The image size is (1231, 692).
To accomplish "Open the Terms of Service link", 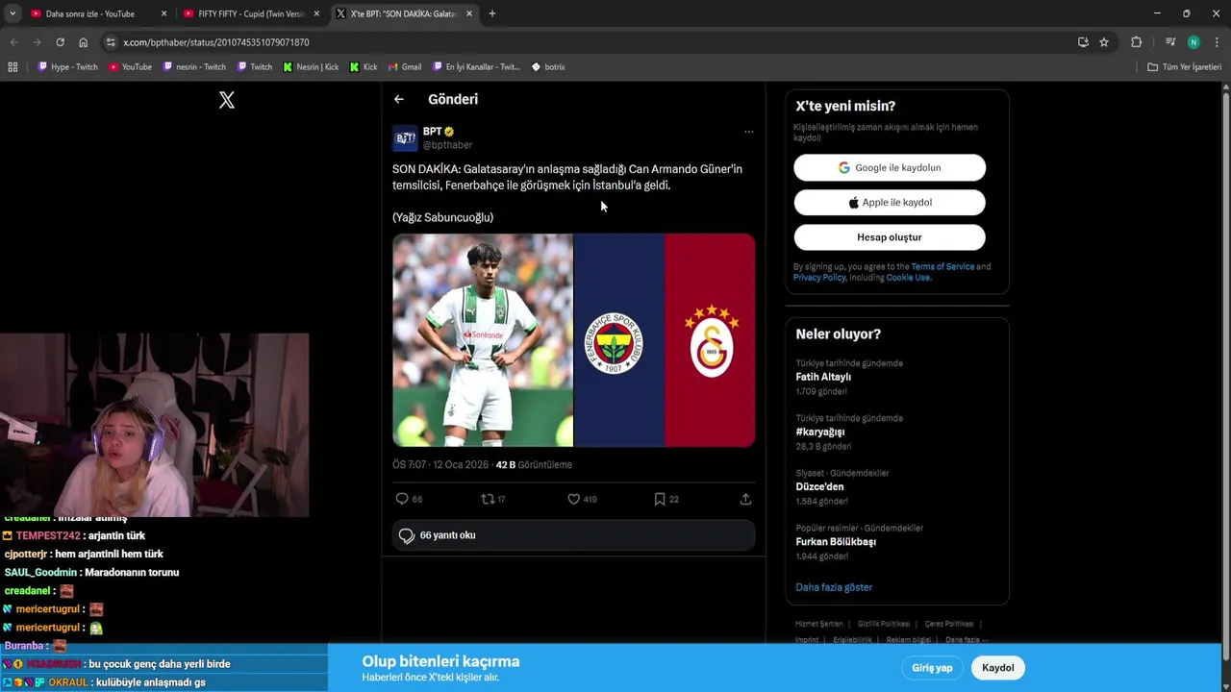I will 942,266.
